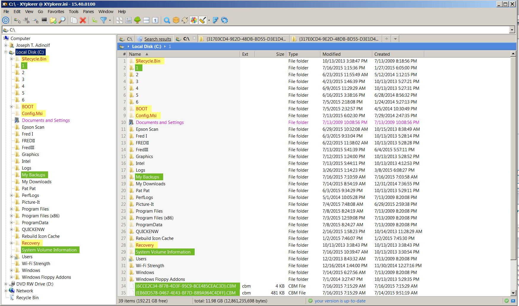
Task: Toggle the folder tree icon
Action: (x=137, y=20)
